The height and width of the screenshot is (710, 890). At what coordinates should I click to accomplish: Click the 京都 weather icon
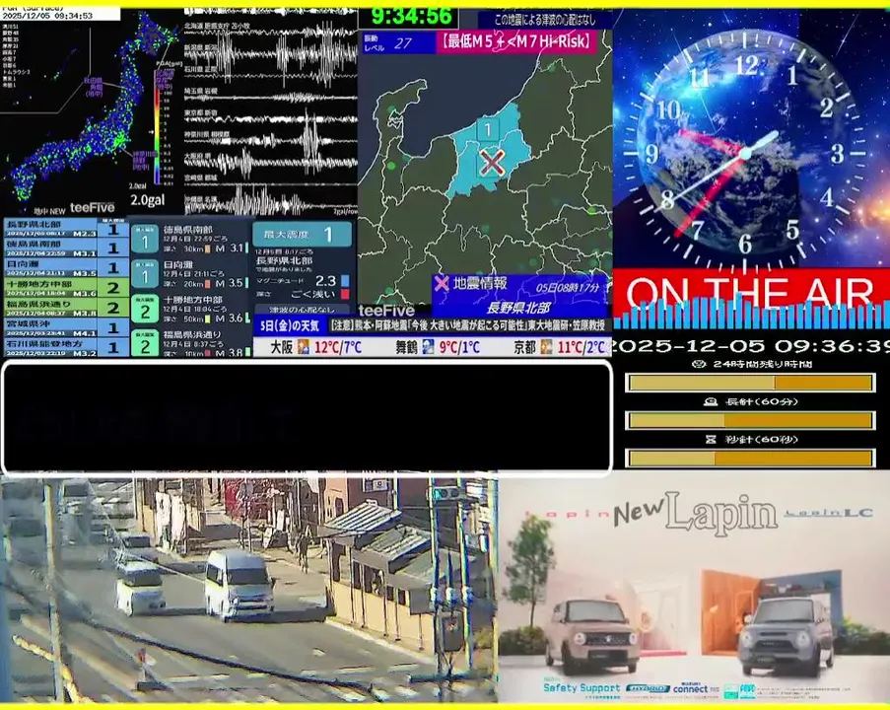(546, 346)
